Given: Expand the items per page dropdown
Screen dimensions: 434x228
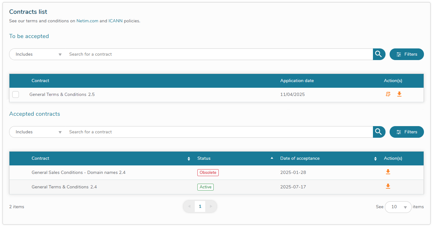Looking at the screenshot, I should coord(398,207).
